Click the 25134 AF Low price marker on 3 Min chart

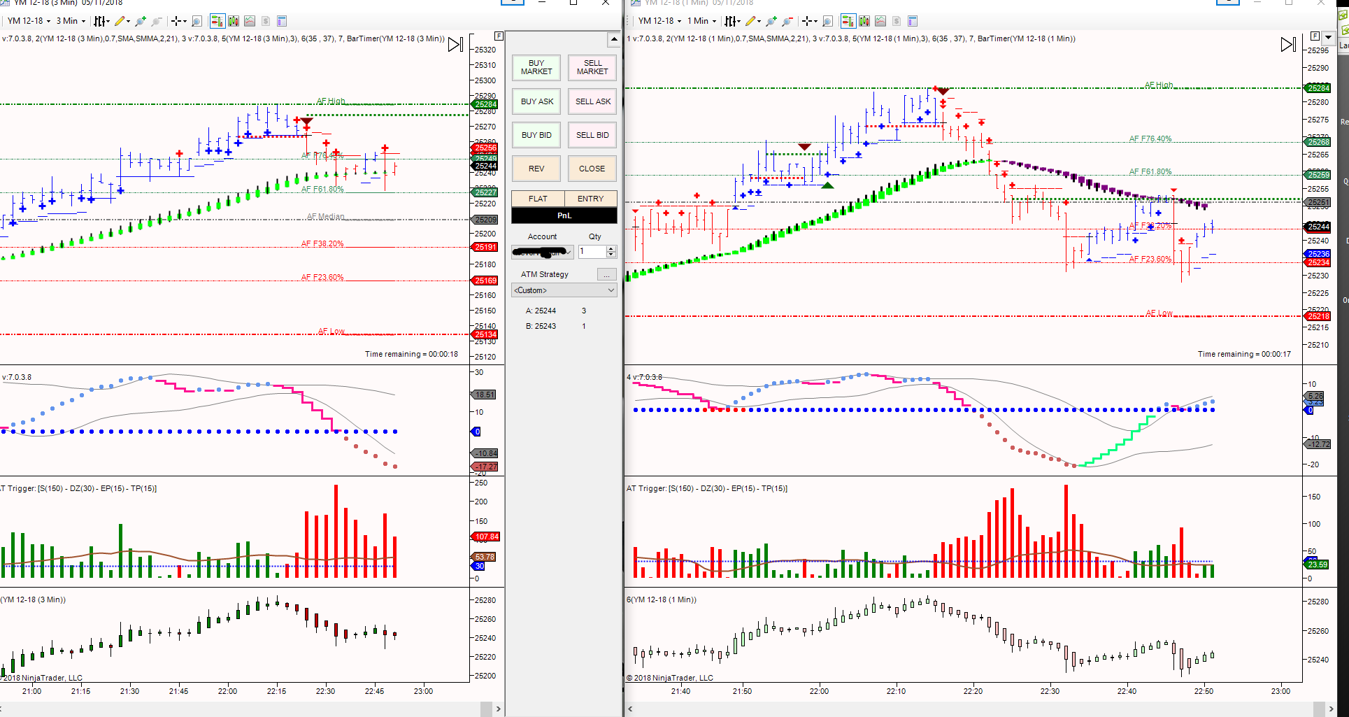[485, 334]
